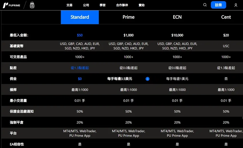Click the 最低入金額 row label
This screenshot has height=148, width=243.
coord(19,35)
